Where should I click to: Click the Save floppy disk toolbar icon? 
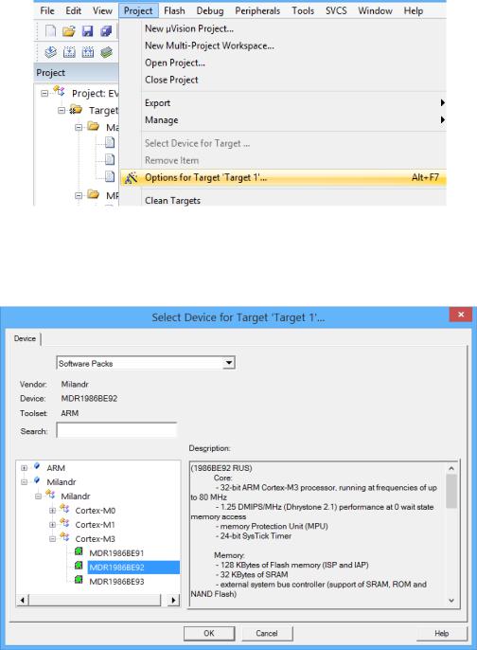click(87, 31)
